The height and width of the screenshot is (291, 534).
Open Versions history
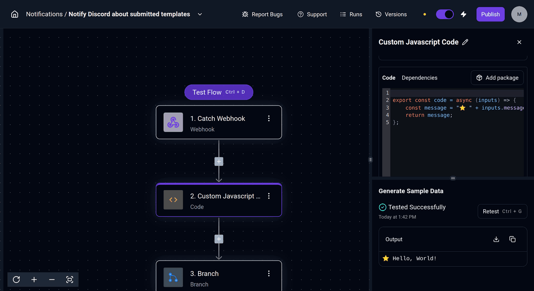point(391,14)
